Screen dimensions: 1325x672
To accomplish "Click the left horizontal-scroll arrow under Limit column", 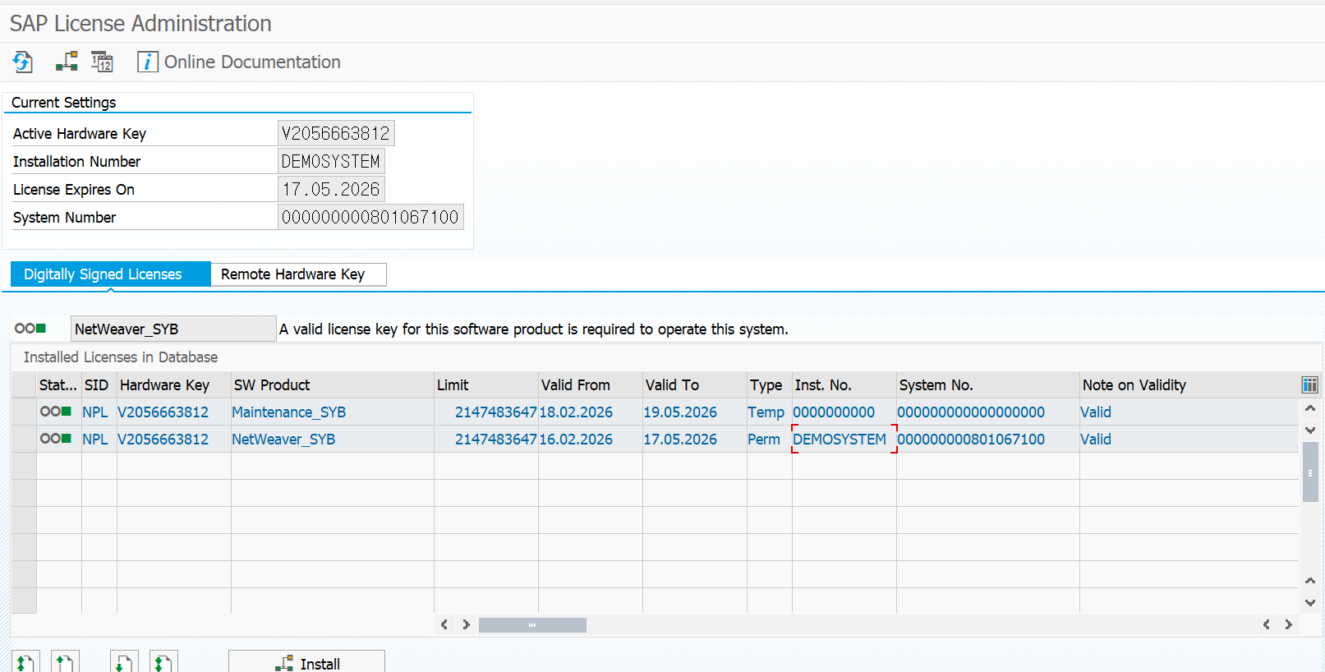I will (444, 624).
